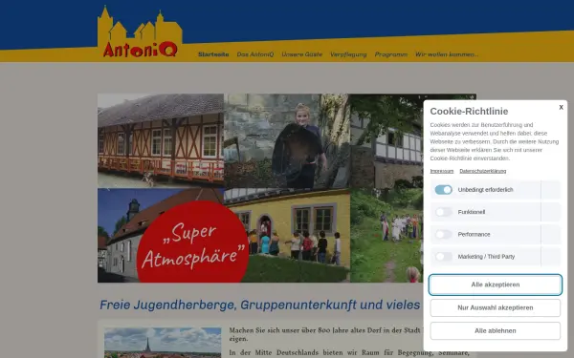Click the Cookie-Richtlinie dialog title

[x=469, y=111]
